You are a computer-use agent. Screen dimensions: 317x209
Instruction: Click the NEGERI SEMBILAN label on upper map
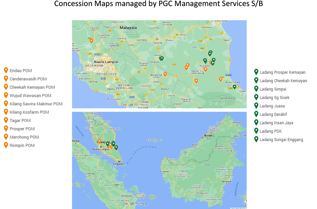coord(124,87)
